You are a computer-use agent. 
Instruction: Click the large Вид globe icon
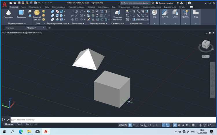click(x=154, y=13)
